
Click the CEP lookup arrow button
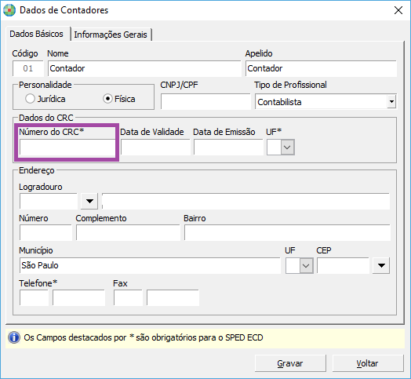coord(381,266)
